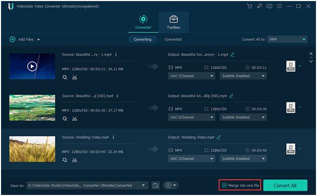
Task: Click the Convert All button
Action: pyautogui.click(x=285, y=185)
